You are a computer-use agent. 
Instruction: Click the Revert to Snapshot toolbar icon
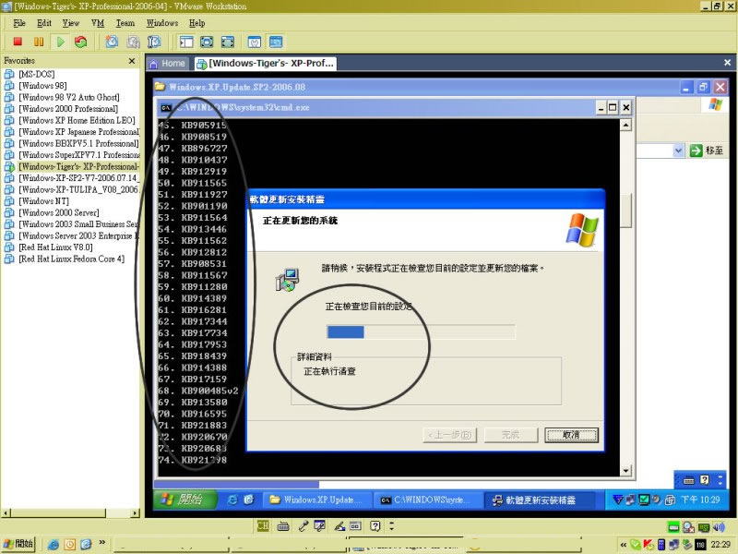click(133, 42)
